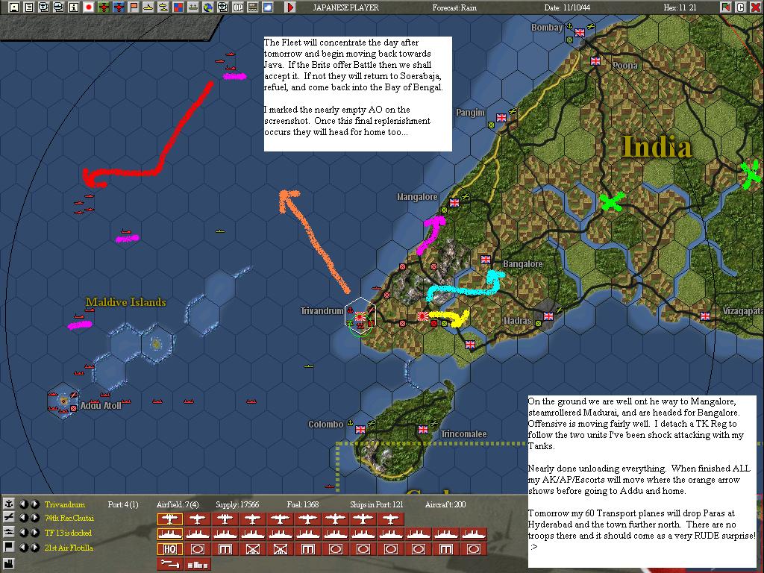Click the crosshair target toolbar icon
This screenshot has height=573, width=764.
click(222, 7)
